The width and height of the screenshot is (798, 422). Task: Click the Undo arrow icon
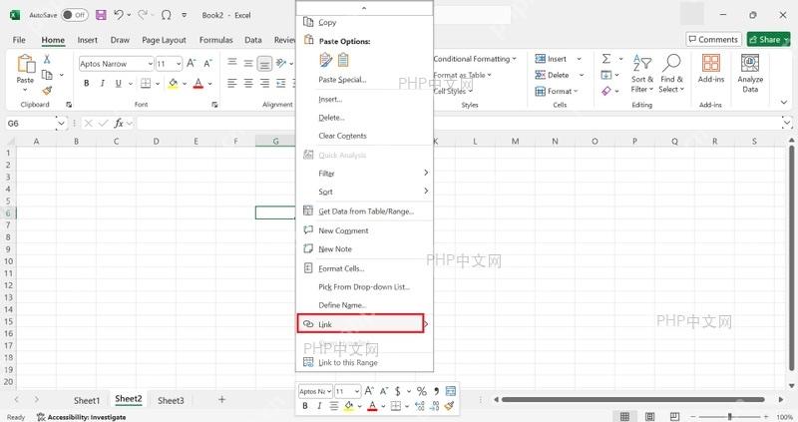pyautogui.click(x=119, y=15)
